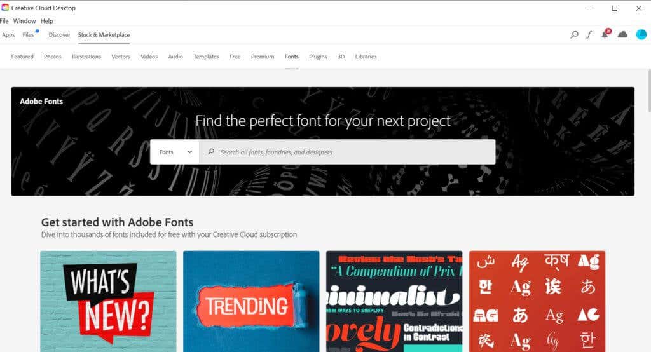Open the Templates category tab
Image resolution: width=651 pixels, height=352 pixels.
(x=206, y=57)
